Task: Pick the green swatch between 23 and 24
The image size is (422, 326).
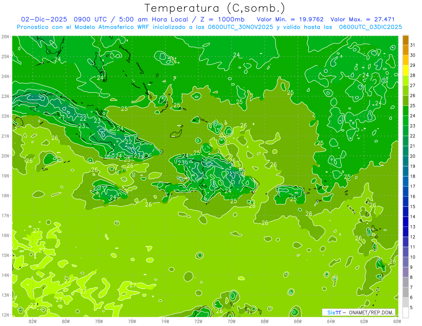Action: [405, 121]
